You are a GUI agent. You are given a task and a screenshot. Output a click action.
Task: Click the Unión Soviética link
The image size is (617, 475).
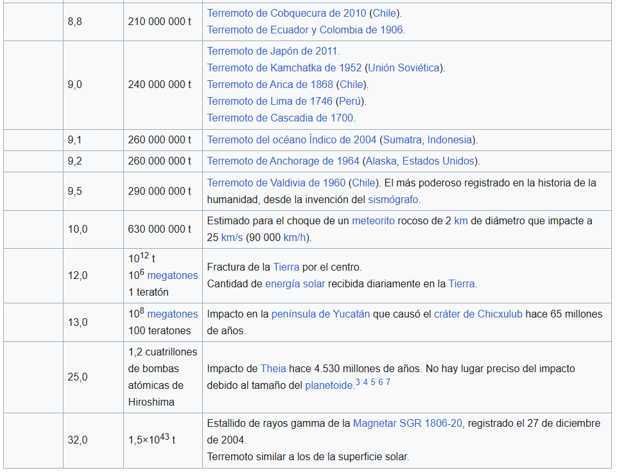[x=404, y=67]
